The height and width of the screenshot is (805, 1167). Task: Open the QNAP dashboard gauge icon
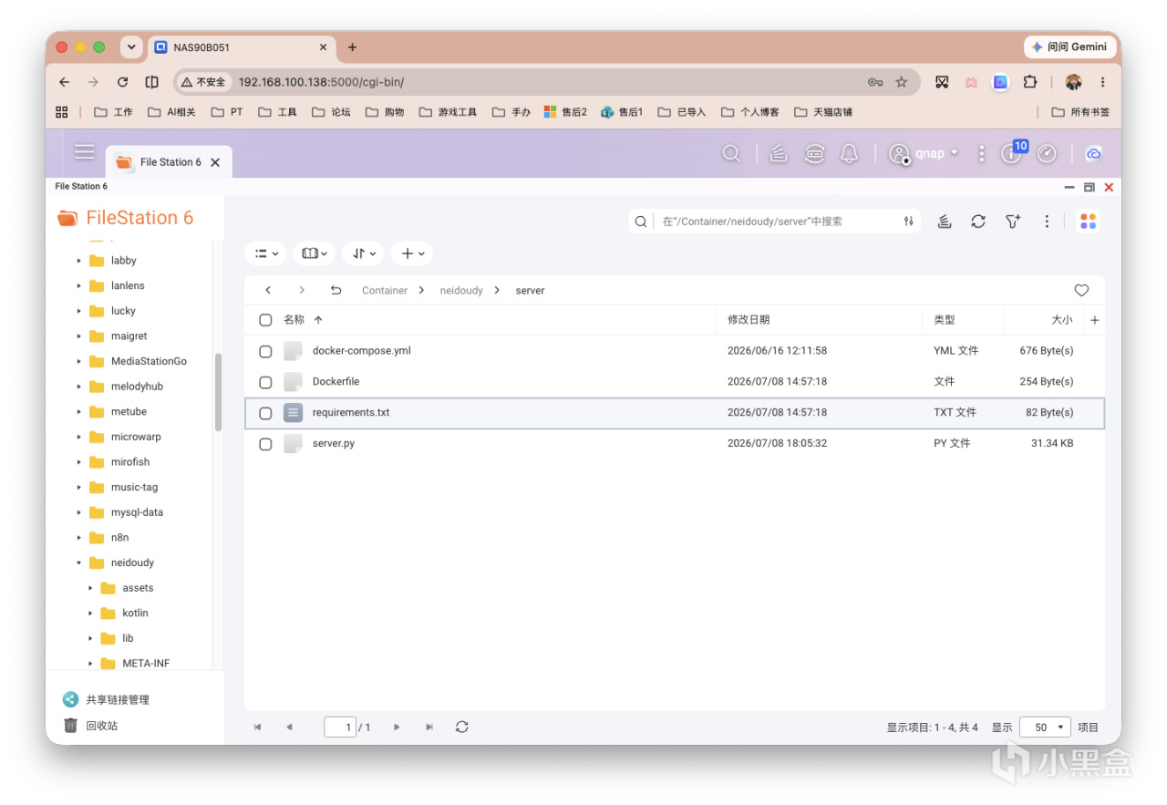1047,154
